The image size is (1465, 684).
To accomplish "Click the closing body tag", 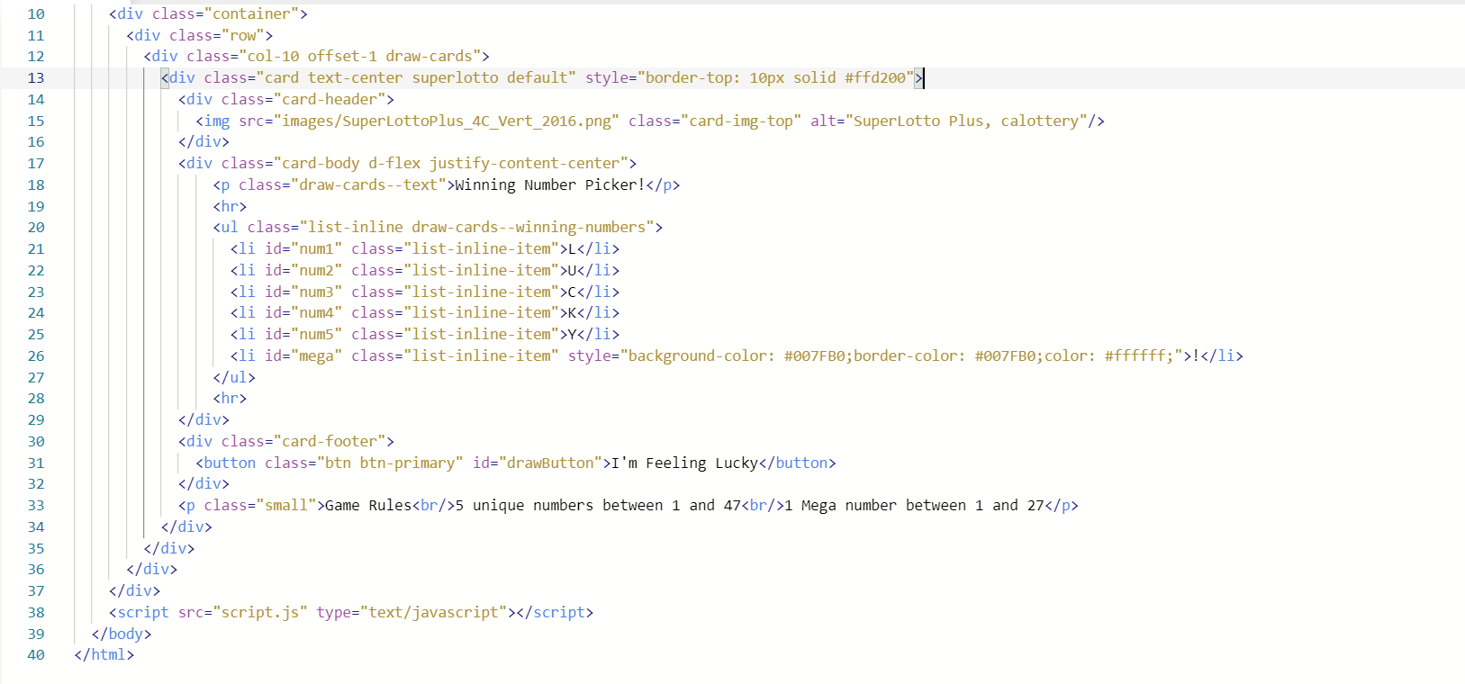I will (122, 634).
